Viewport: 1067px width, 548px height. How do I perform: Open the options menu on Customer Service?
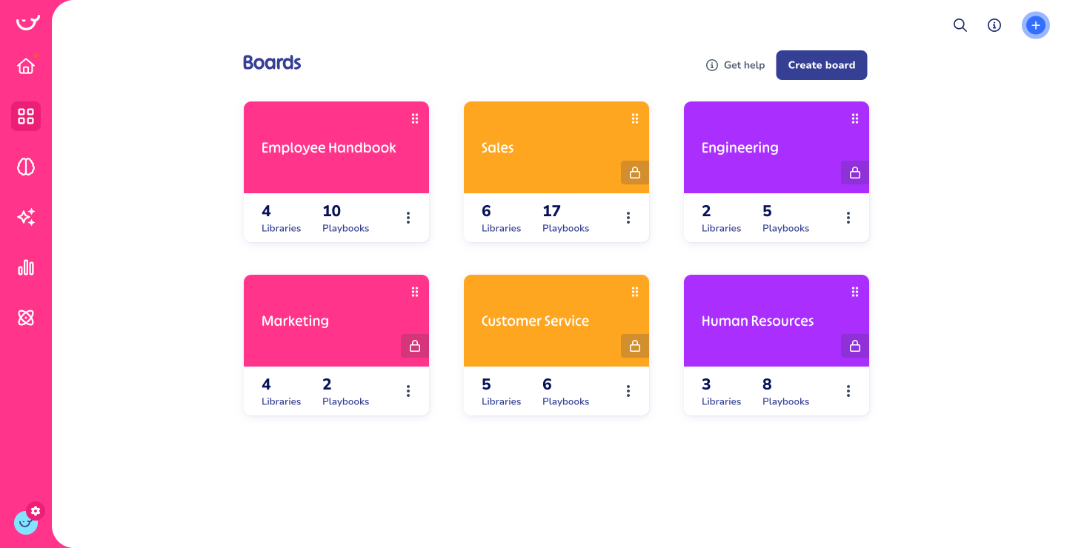point(628,390)
